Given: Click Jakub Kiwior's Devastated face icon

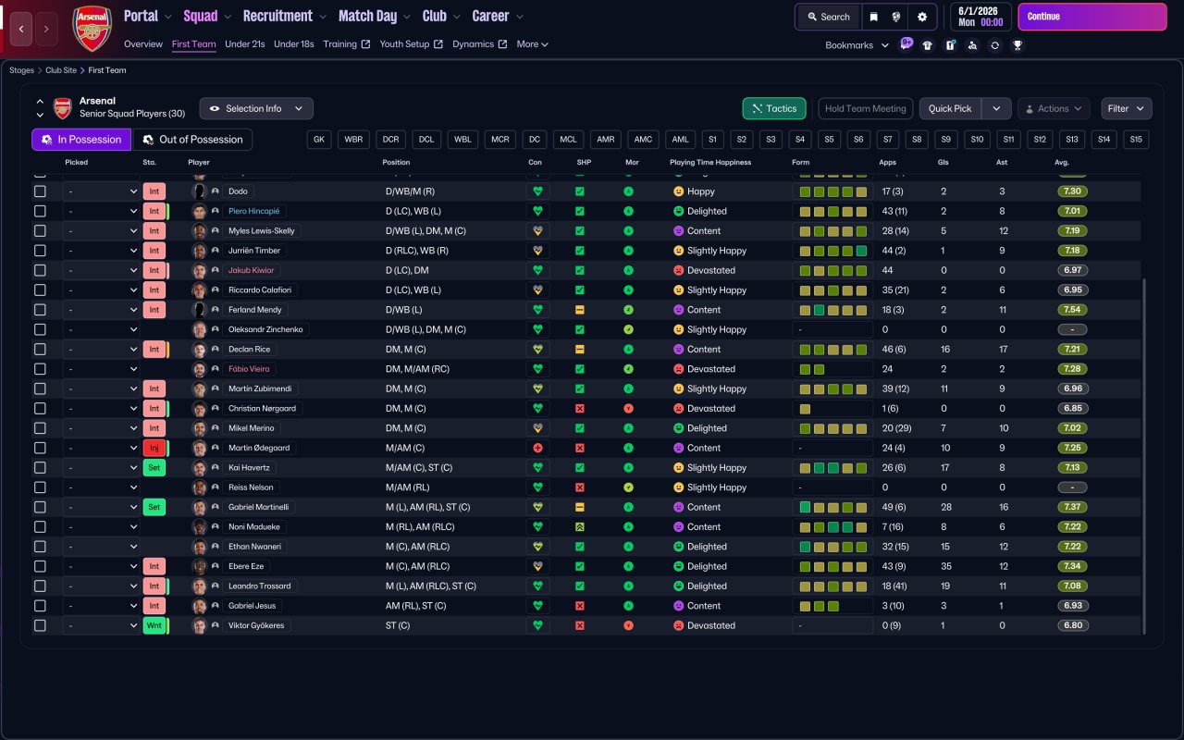Looking at the screenshot, I should (x=678, y=271).
